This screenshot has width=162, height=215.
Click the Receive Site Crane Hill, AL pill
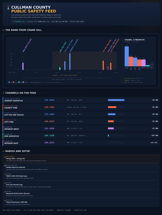38,21
